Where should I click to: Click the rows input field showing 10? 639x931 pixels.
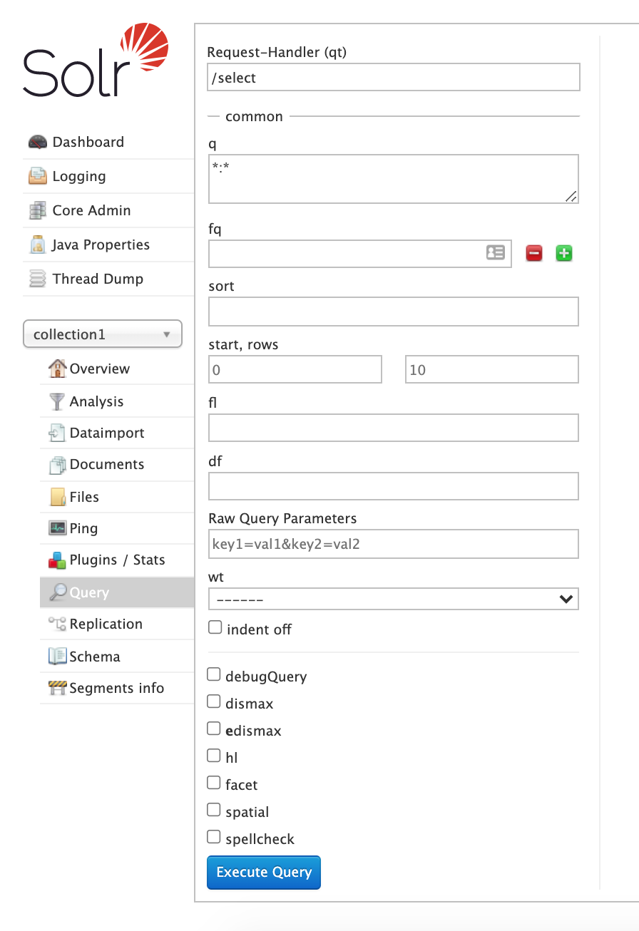[492, 369]
